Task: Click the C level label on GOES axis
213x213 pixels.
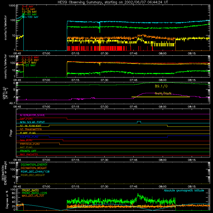Action: coord(14,83)
